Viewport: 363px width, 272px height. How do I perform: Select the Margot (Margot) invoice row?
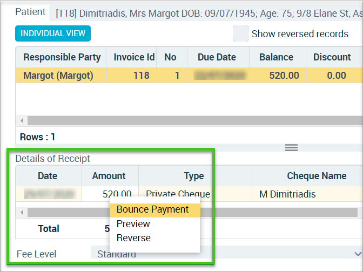190,75
